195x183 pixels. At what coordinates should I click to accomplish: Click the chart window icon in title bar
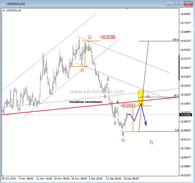(4, 4)
